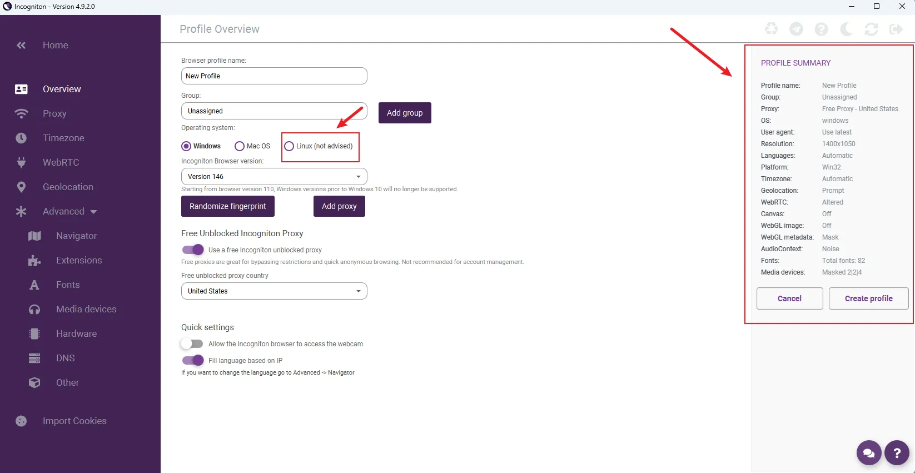Select the Mac OS radio option
This screenshot has height=473, width=915.
click(x=240, y=146)
